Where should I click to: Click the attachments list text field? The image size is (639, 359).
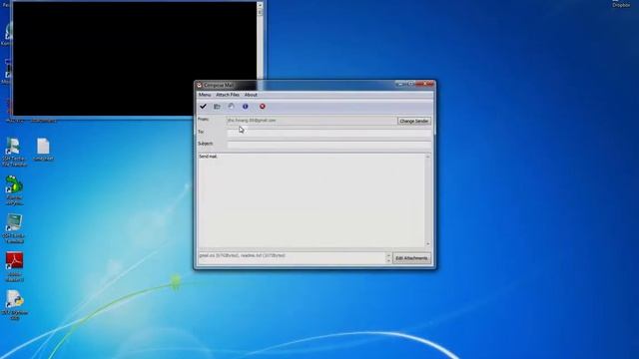(x=292, y=257)
